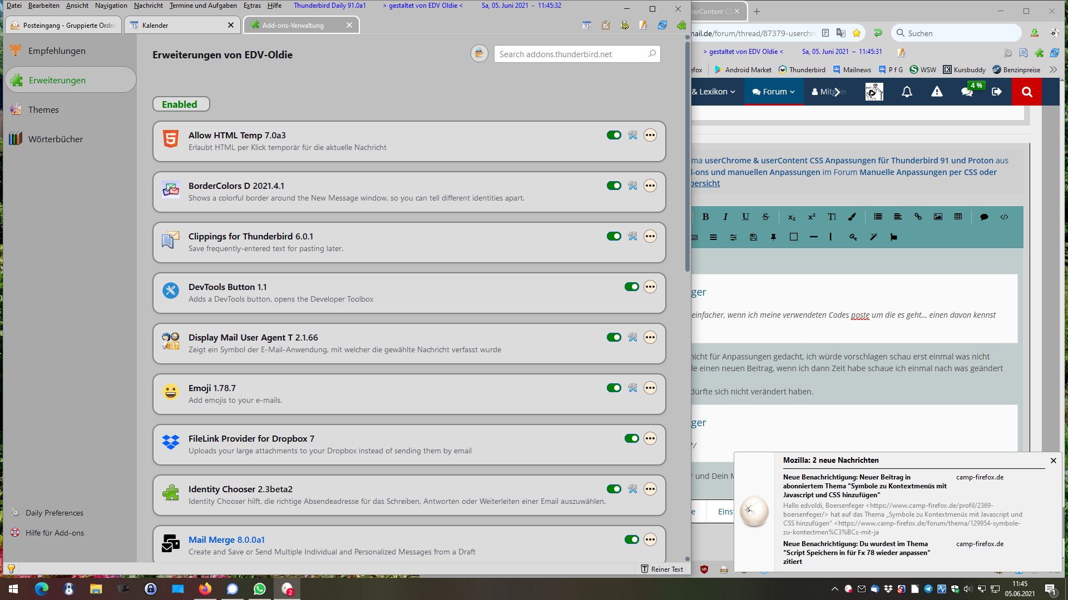Apply italic formatting in the forum editor
Screen dimensions: 1068x600
(x=725, y=217)
